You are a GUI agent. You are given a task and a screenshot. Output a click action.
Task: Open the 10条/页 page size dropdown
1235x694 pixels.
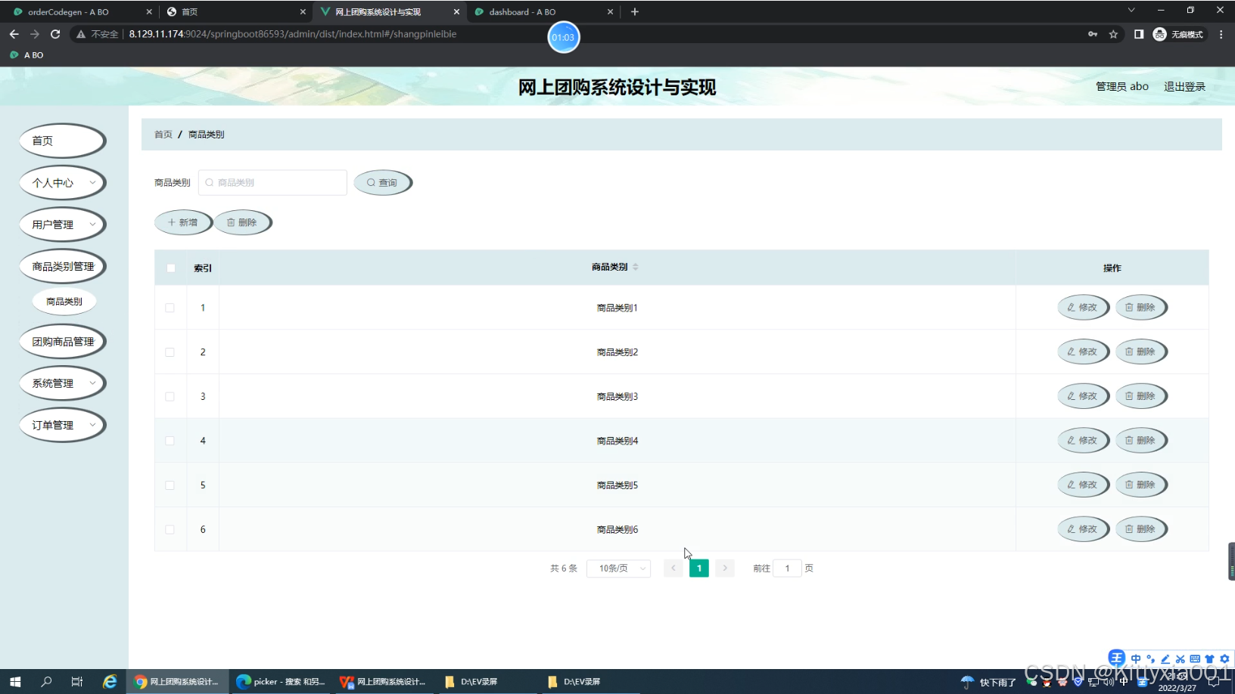pyautogui.click(x=618, y=568)
